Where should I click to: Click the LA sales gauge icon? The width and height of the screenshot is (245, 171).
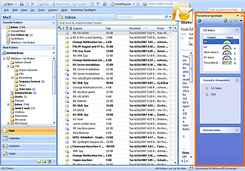tap(227, 47)
